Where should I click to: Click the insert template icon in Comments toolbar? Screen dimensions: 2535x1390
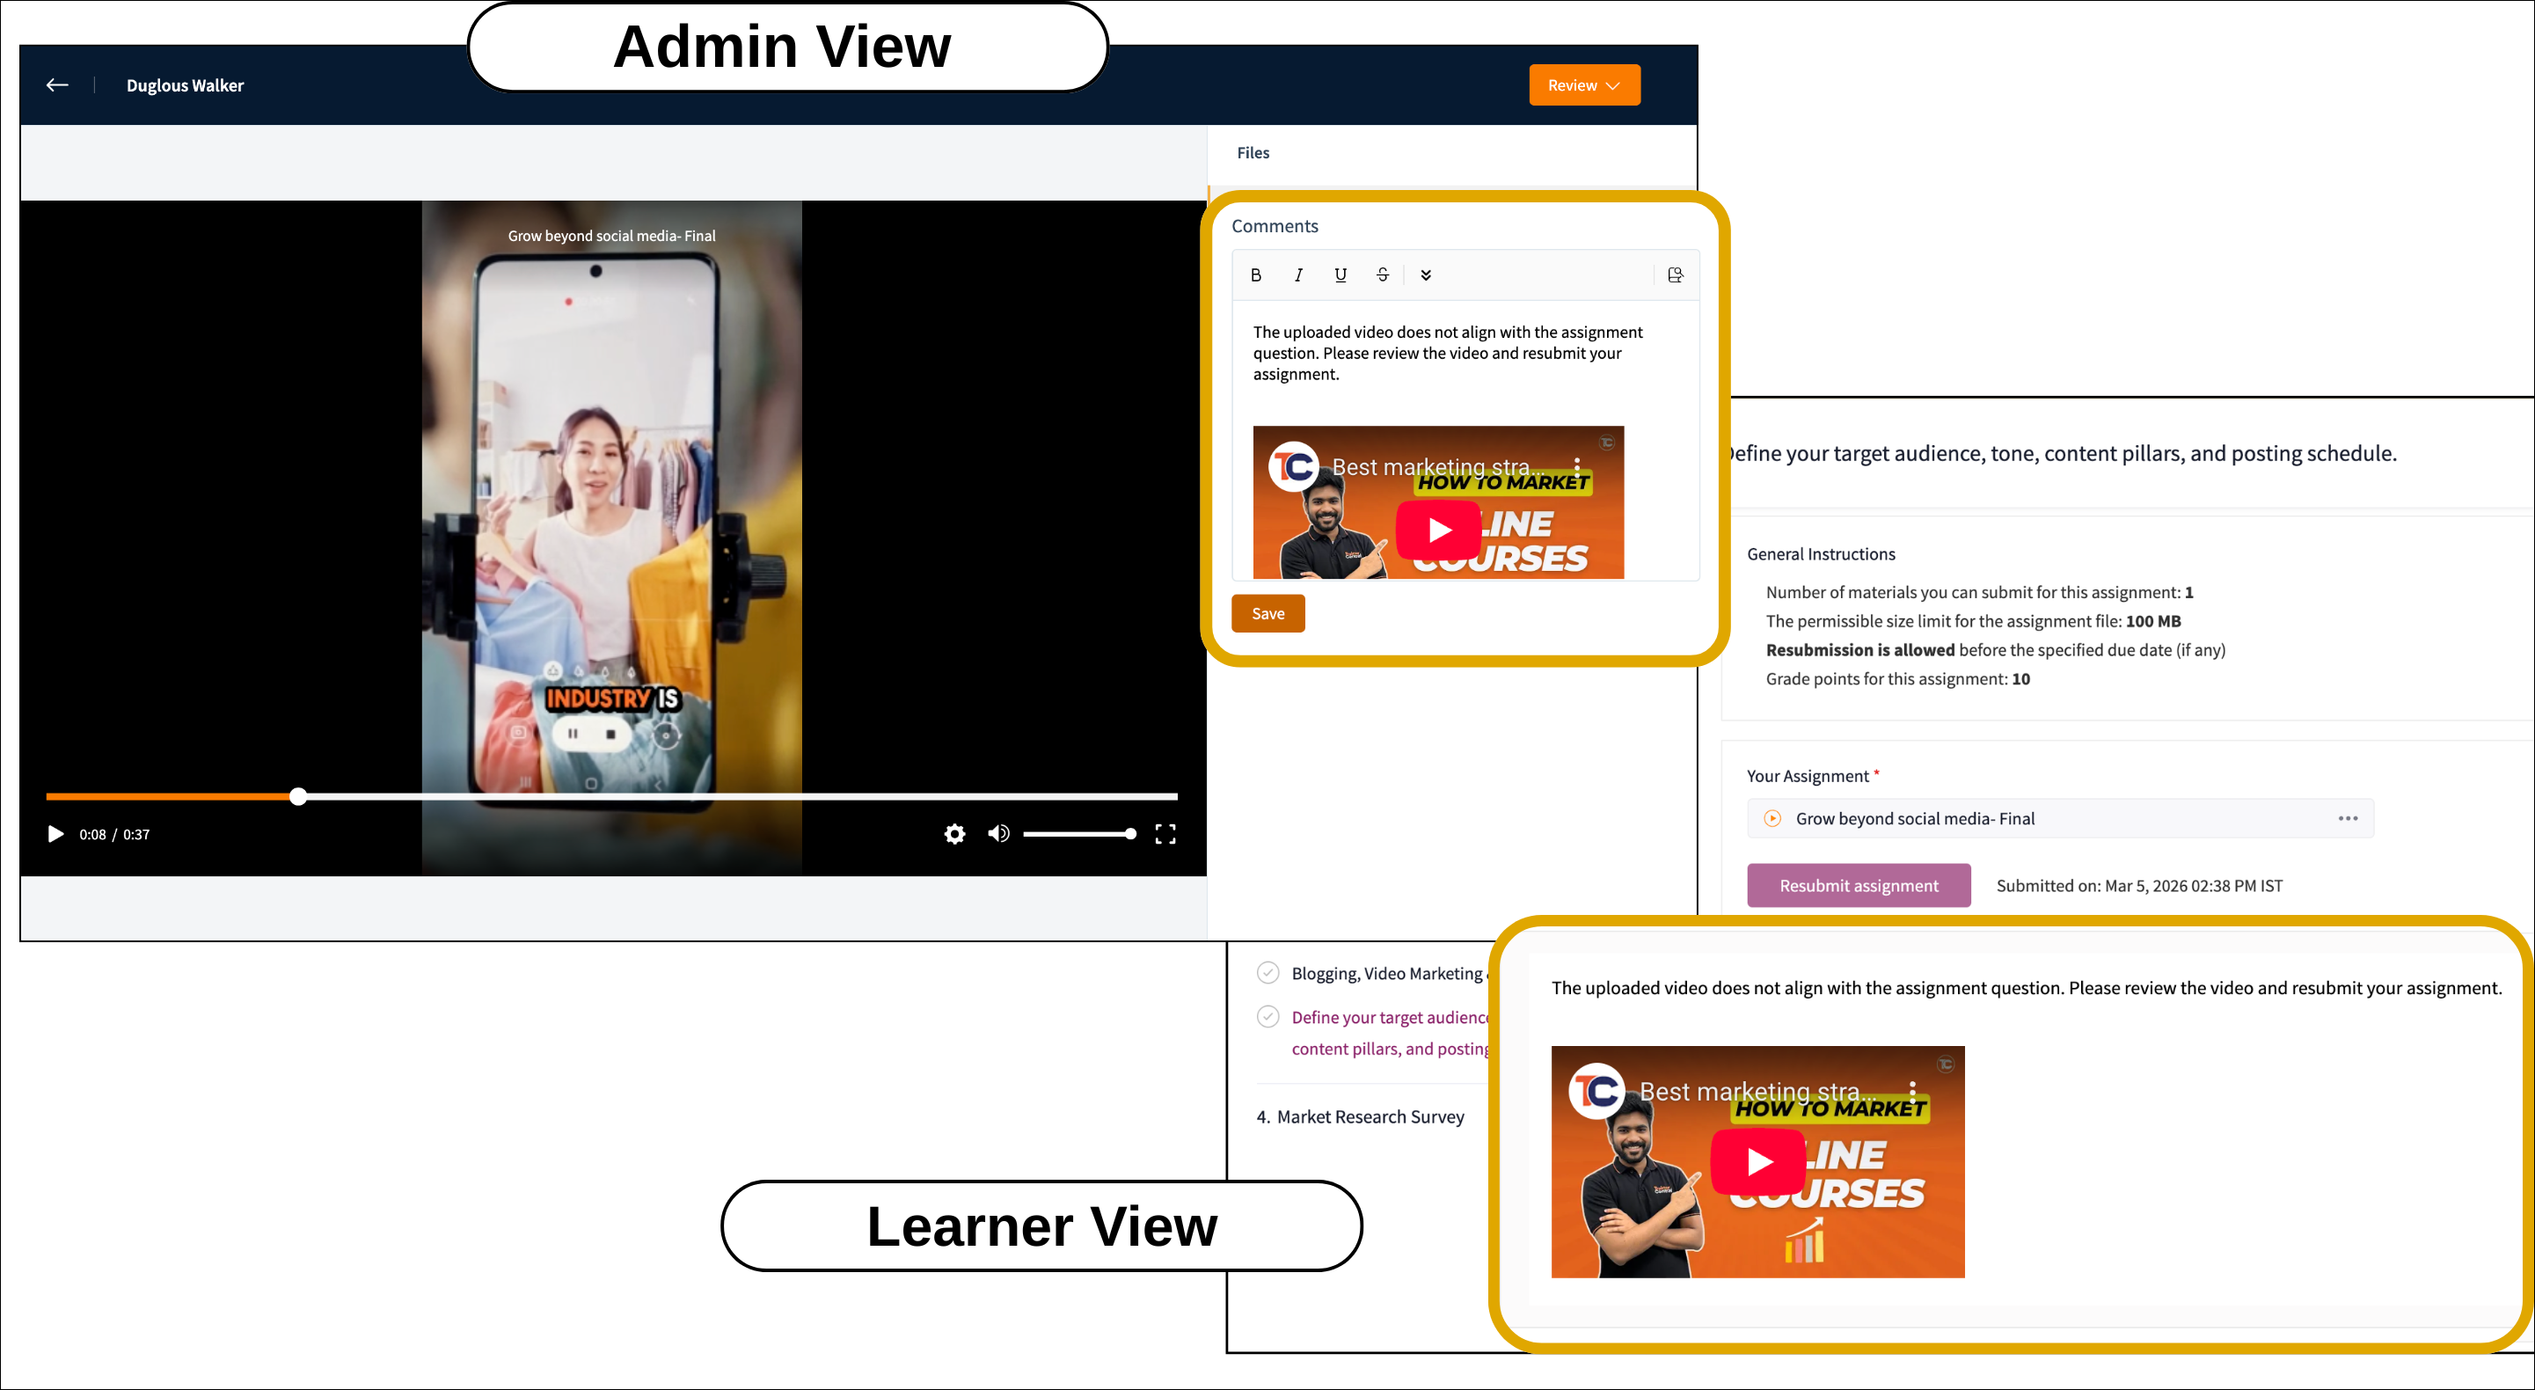tap(1675, 274)
